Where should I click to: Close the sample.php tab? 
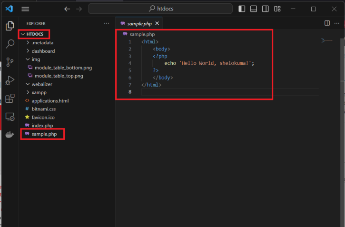(x=157, y=23)
